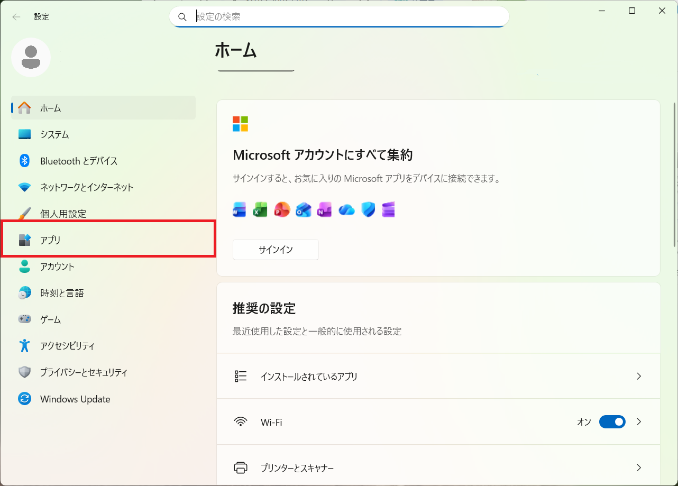
Task: Open ゲーム settings category
Action: 104,319
